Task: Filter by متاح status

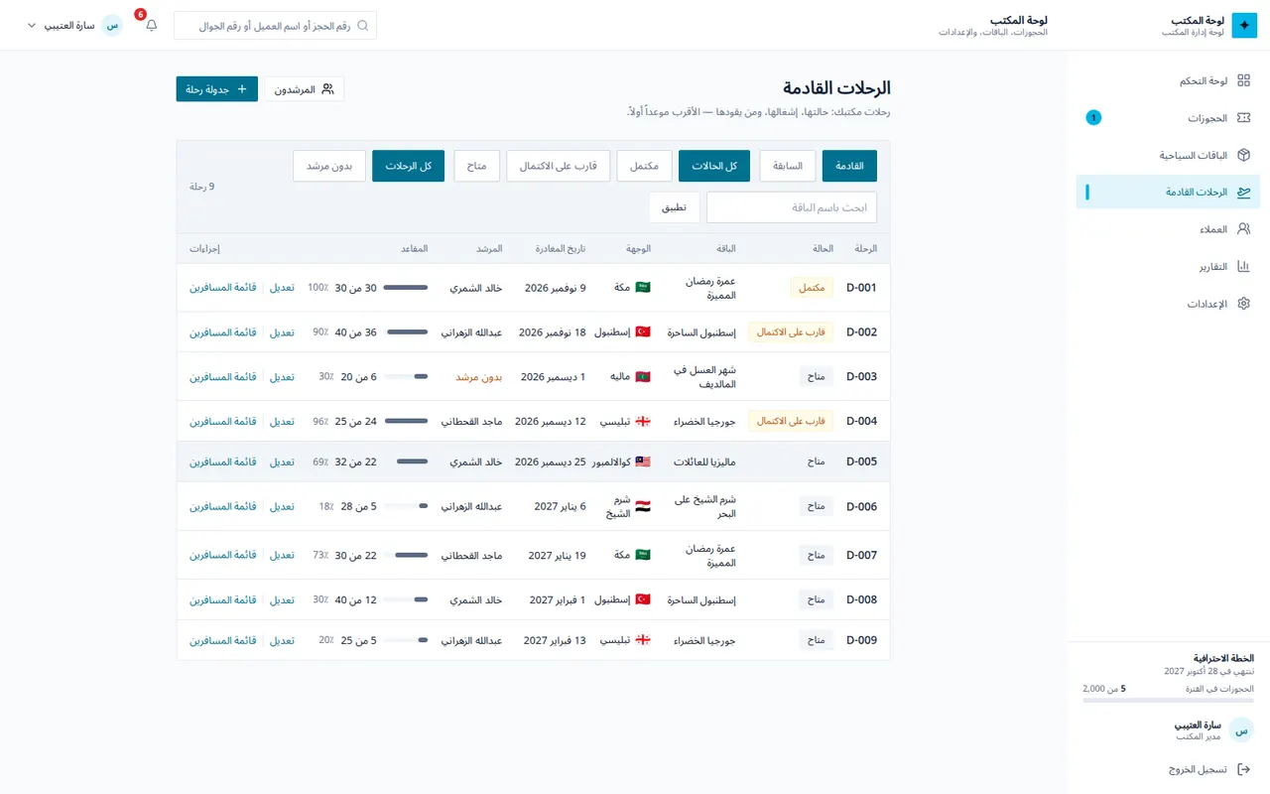Action: coord(477,166)
